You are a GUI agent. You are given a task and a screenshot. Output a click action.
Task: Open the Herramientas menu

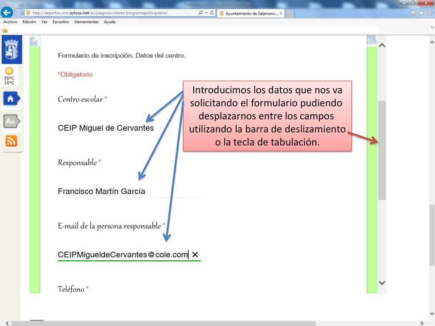(x=87, y=22)
